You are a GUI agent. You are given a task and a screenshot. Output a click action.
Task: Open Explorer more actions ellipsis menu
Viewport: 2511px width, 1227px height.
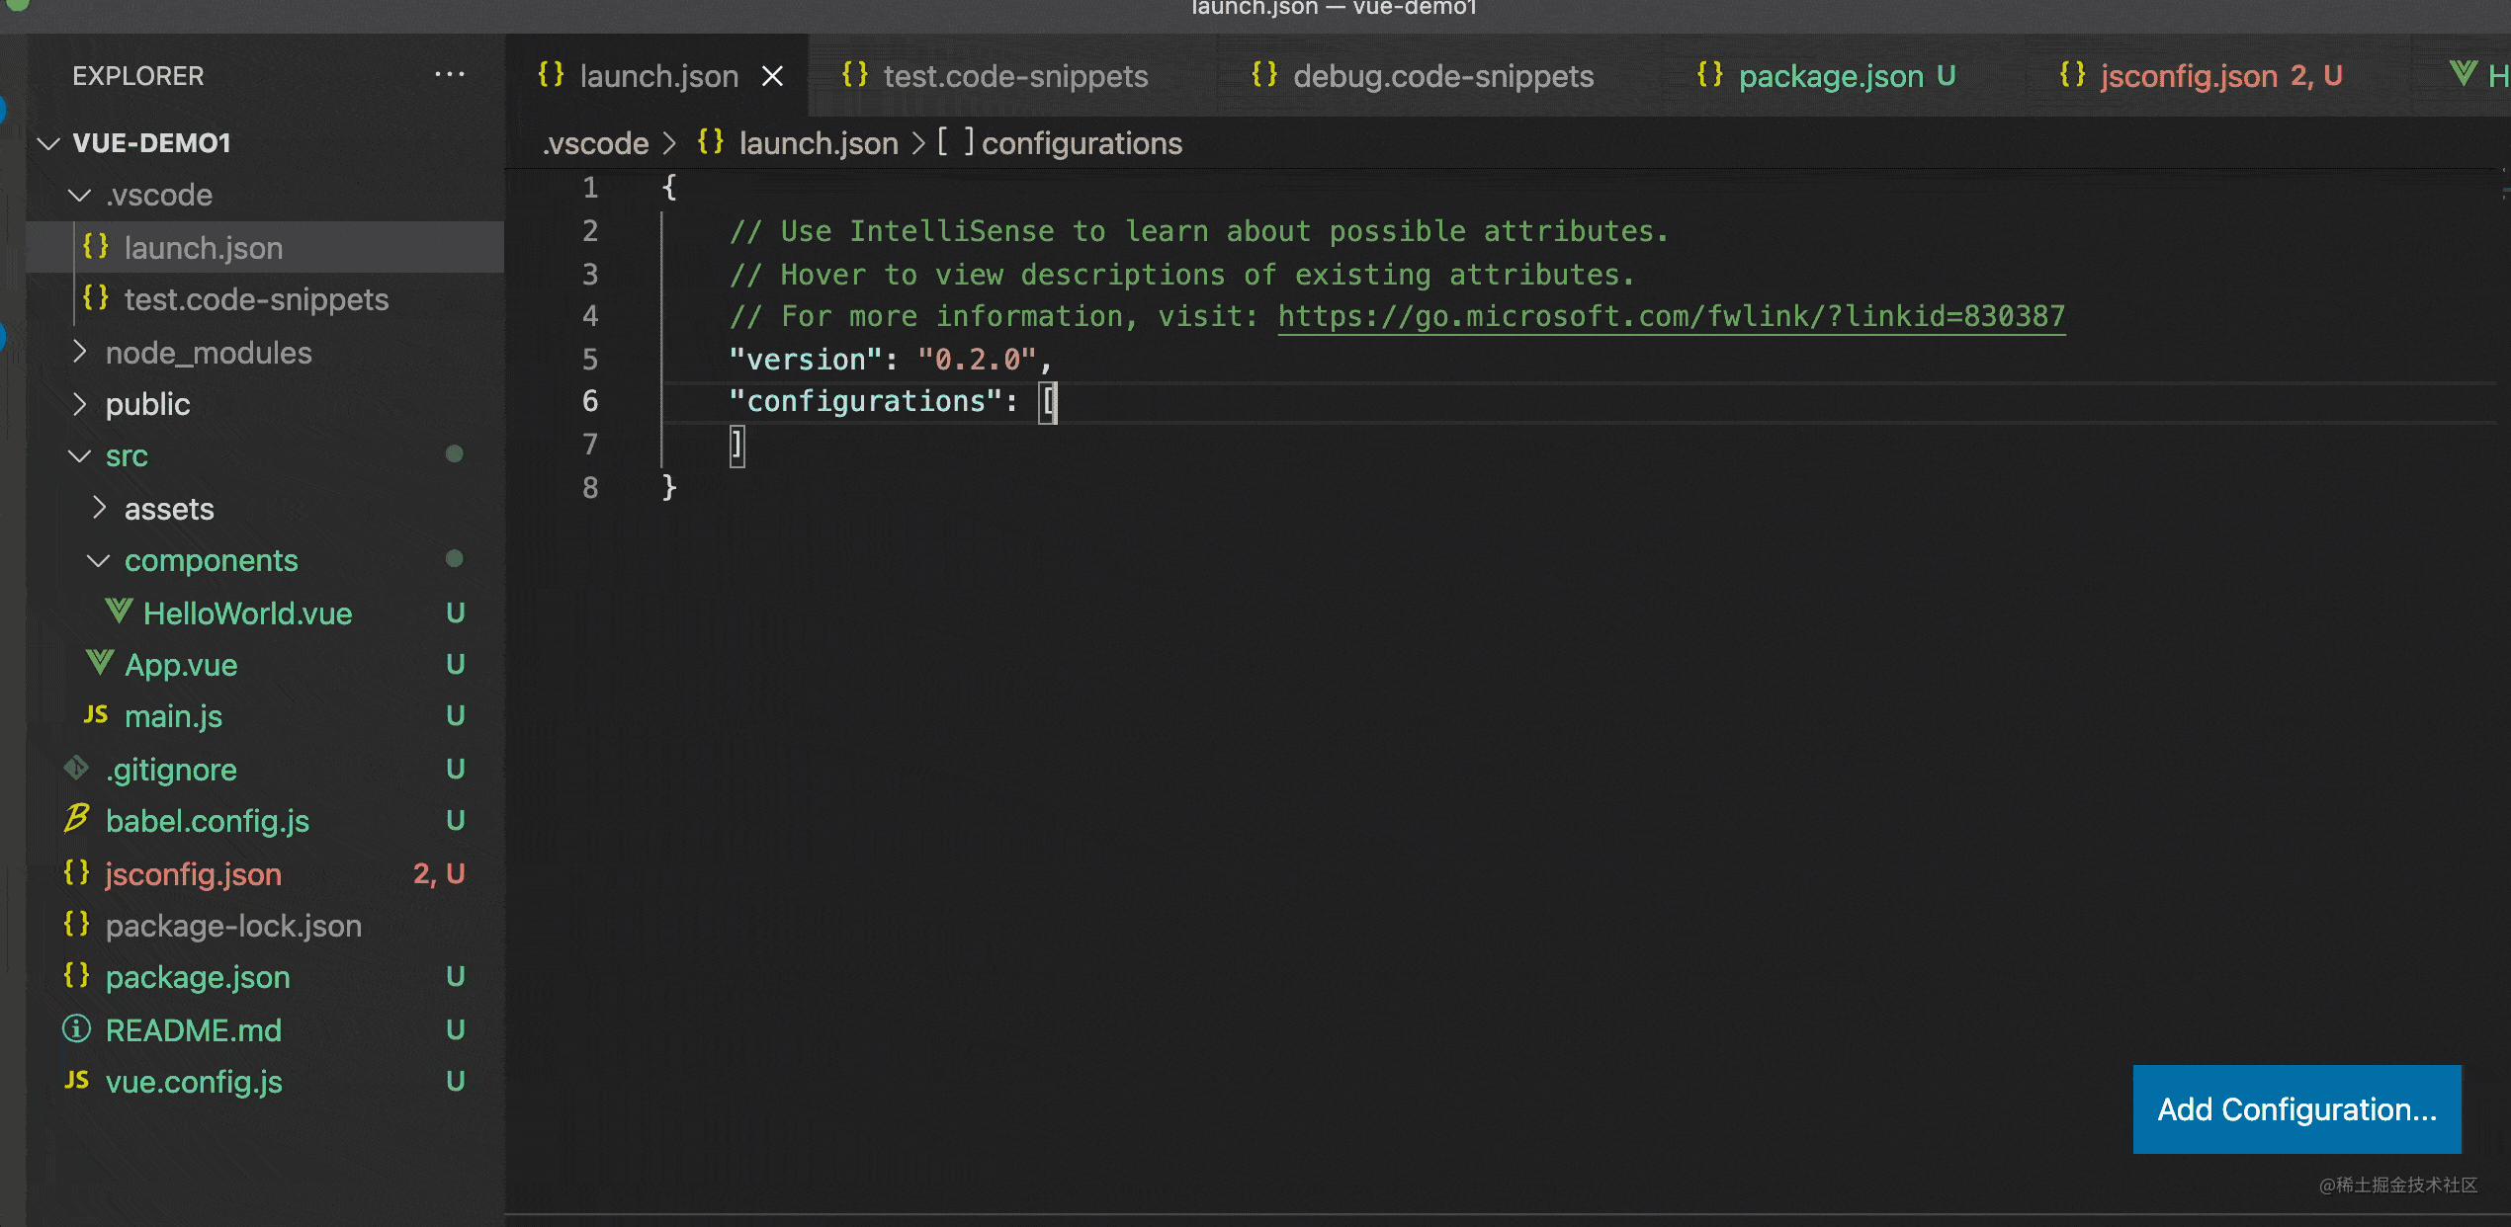point(450,75)
